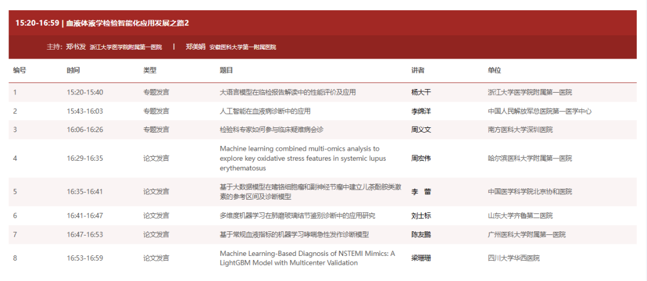Click affiliation 山东大学齐鲁第二医院
This screenshot has height=281, width=647.
(521, 216)
